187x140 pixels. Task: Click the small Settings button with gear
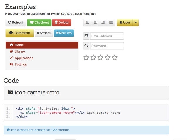click(x=44, y=33)
